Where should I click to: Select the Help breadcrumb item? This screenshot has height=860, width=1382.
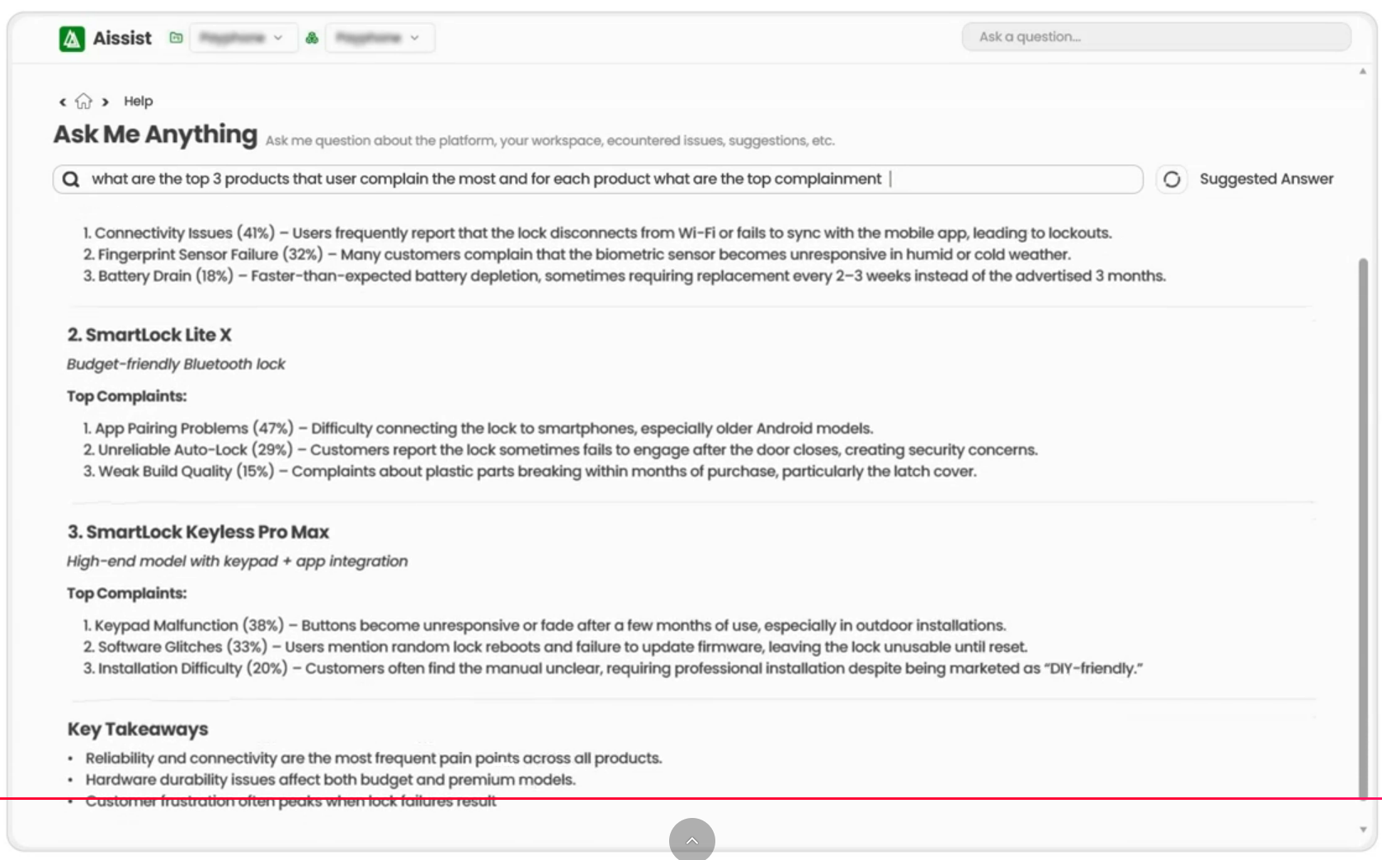138,101
